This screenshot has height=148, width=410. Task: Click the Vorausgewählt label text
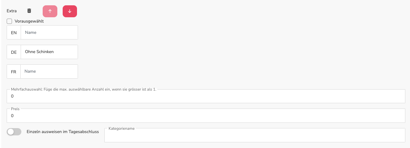coord(29,21)
